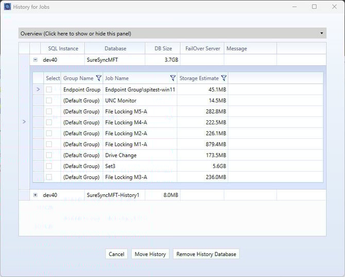
Task: Check the File Locking M5-A row
Action: tap(49, 112)
